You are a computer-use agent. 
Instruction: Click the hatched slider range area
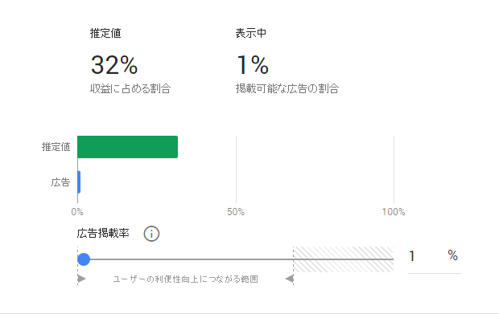(x=344, y=259)
